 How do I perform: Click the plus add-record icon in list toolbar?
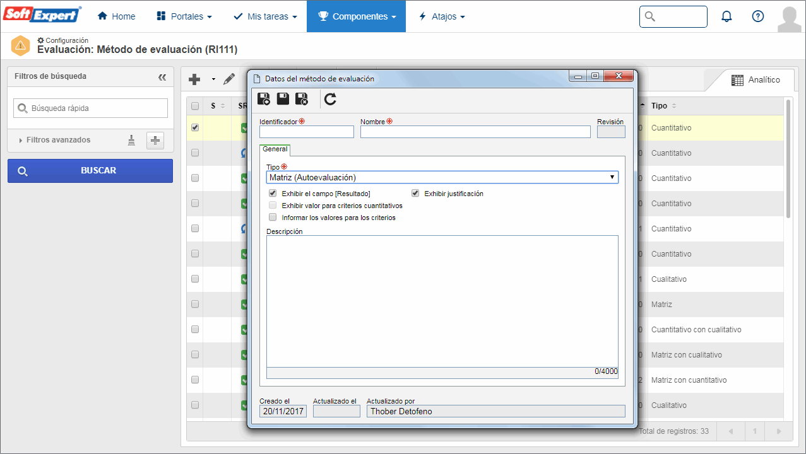click(x=195, y=79)
